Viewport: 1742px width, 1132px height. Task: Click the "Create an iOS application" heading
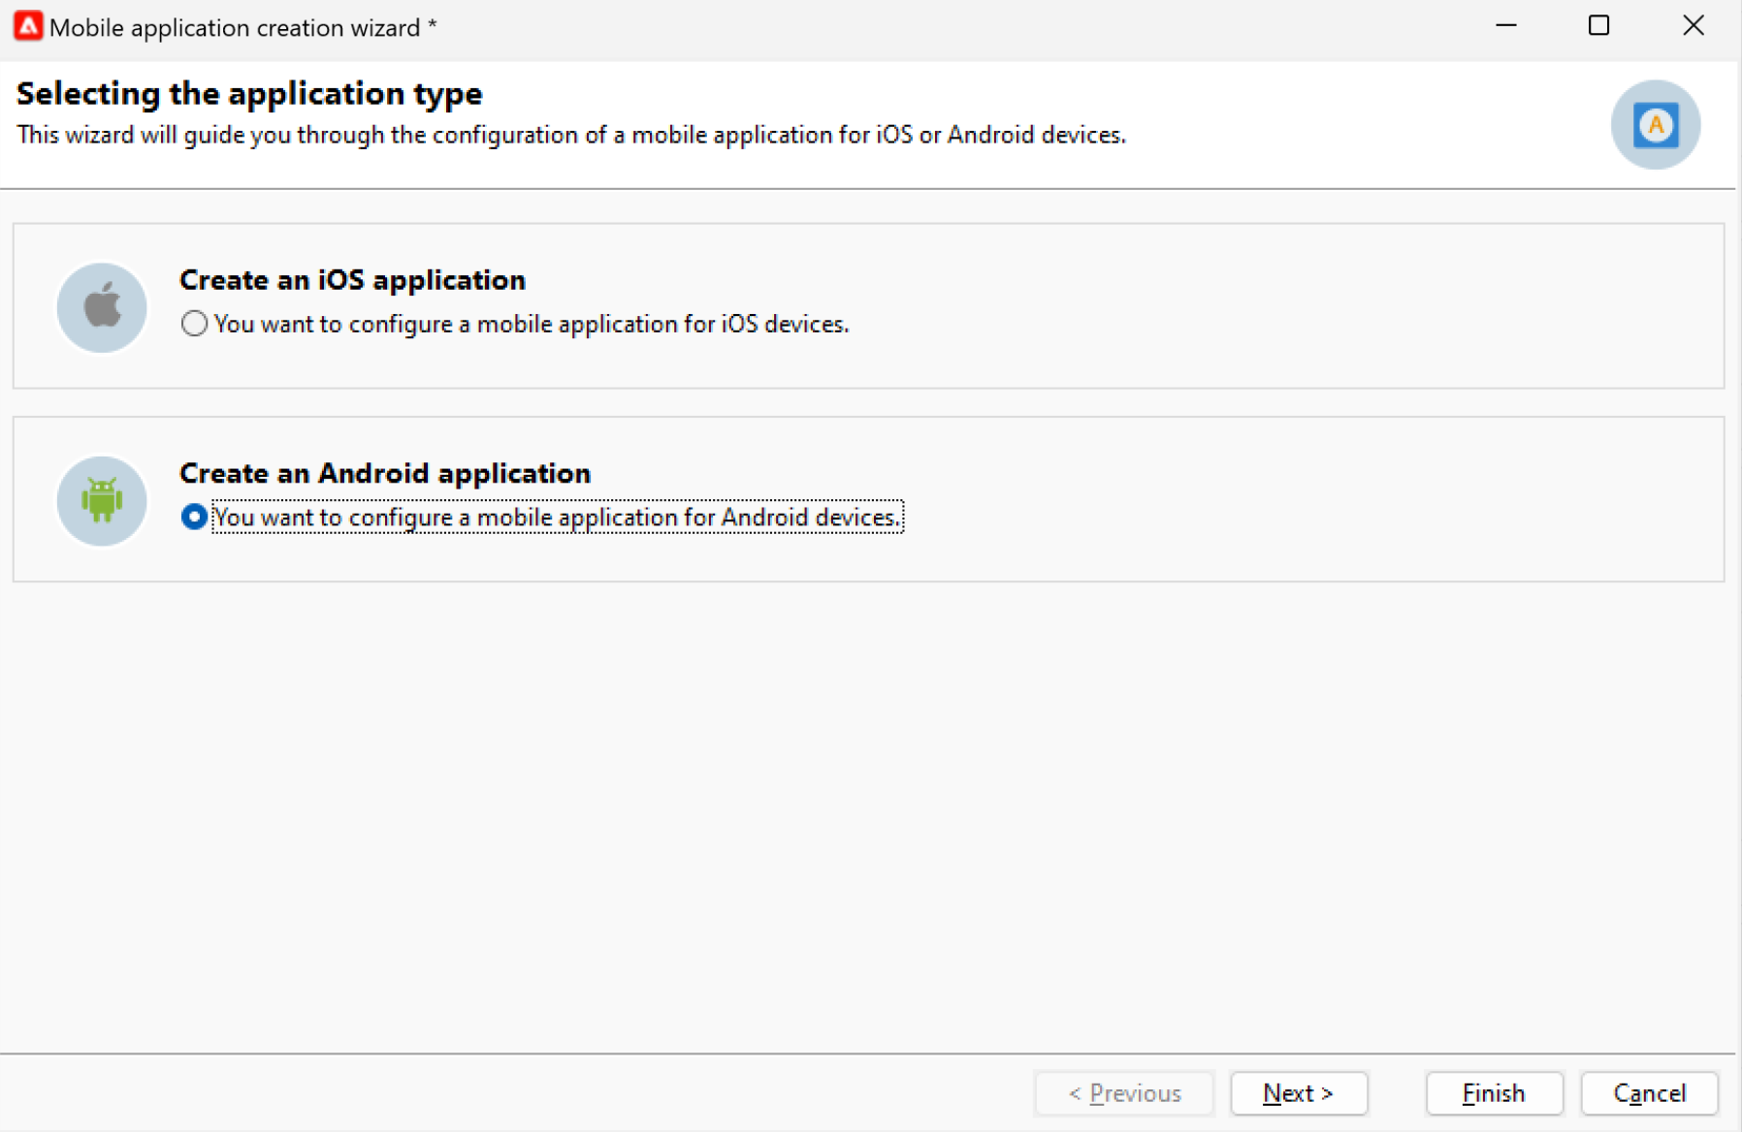click(x=352, y=280)
